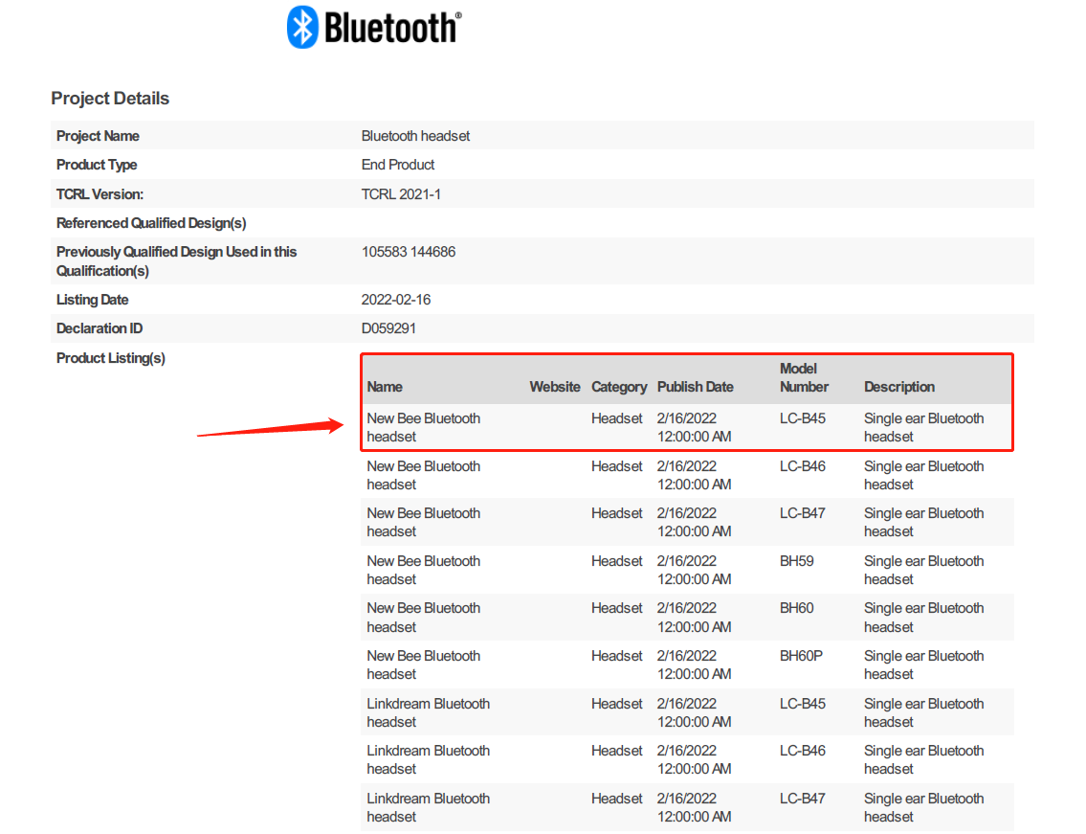The width and height of the screenshot is (1086, 834).
Task: Select the product name in the BH59 row
Action: pyautogui.click(x=423, y=571)
